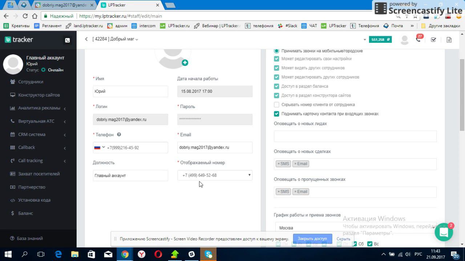The width and height of the screenshot is (465, 261).
Task: Click the browser home icon
Action: tap(35, 16)
